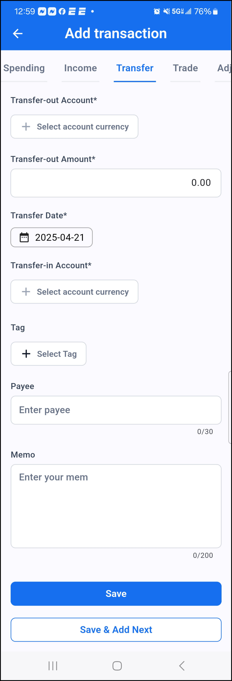The image size is (232, 681).
Task: Focus the Transfer-out Amount field
Action: pyautogui.click(x=116, y=183)
